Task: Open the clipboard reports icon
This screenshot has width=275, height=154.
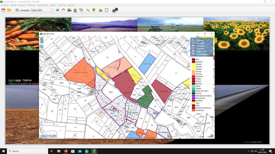Action: point(106,10)
